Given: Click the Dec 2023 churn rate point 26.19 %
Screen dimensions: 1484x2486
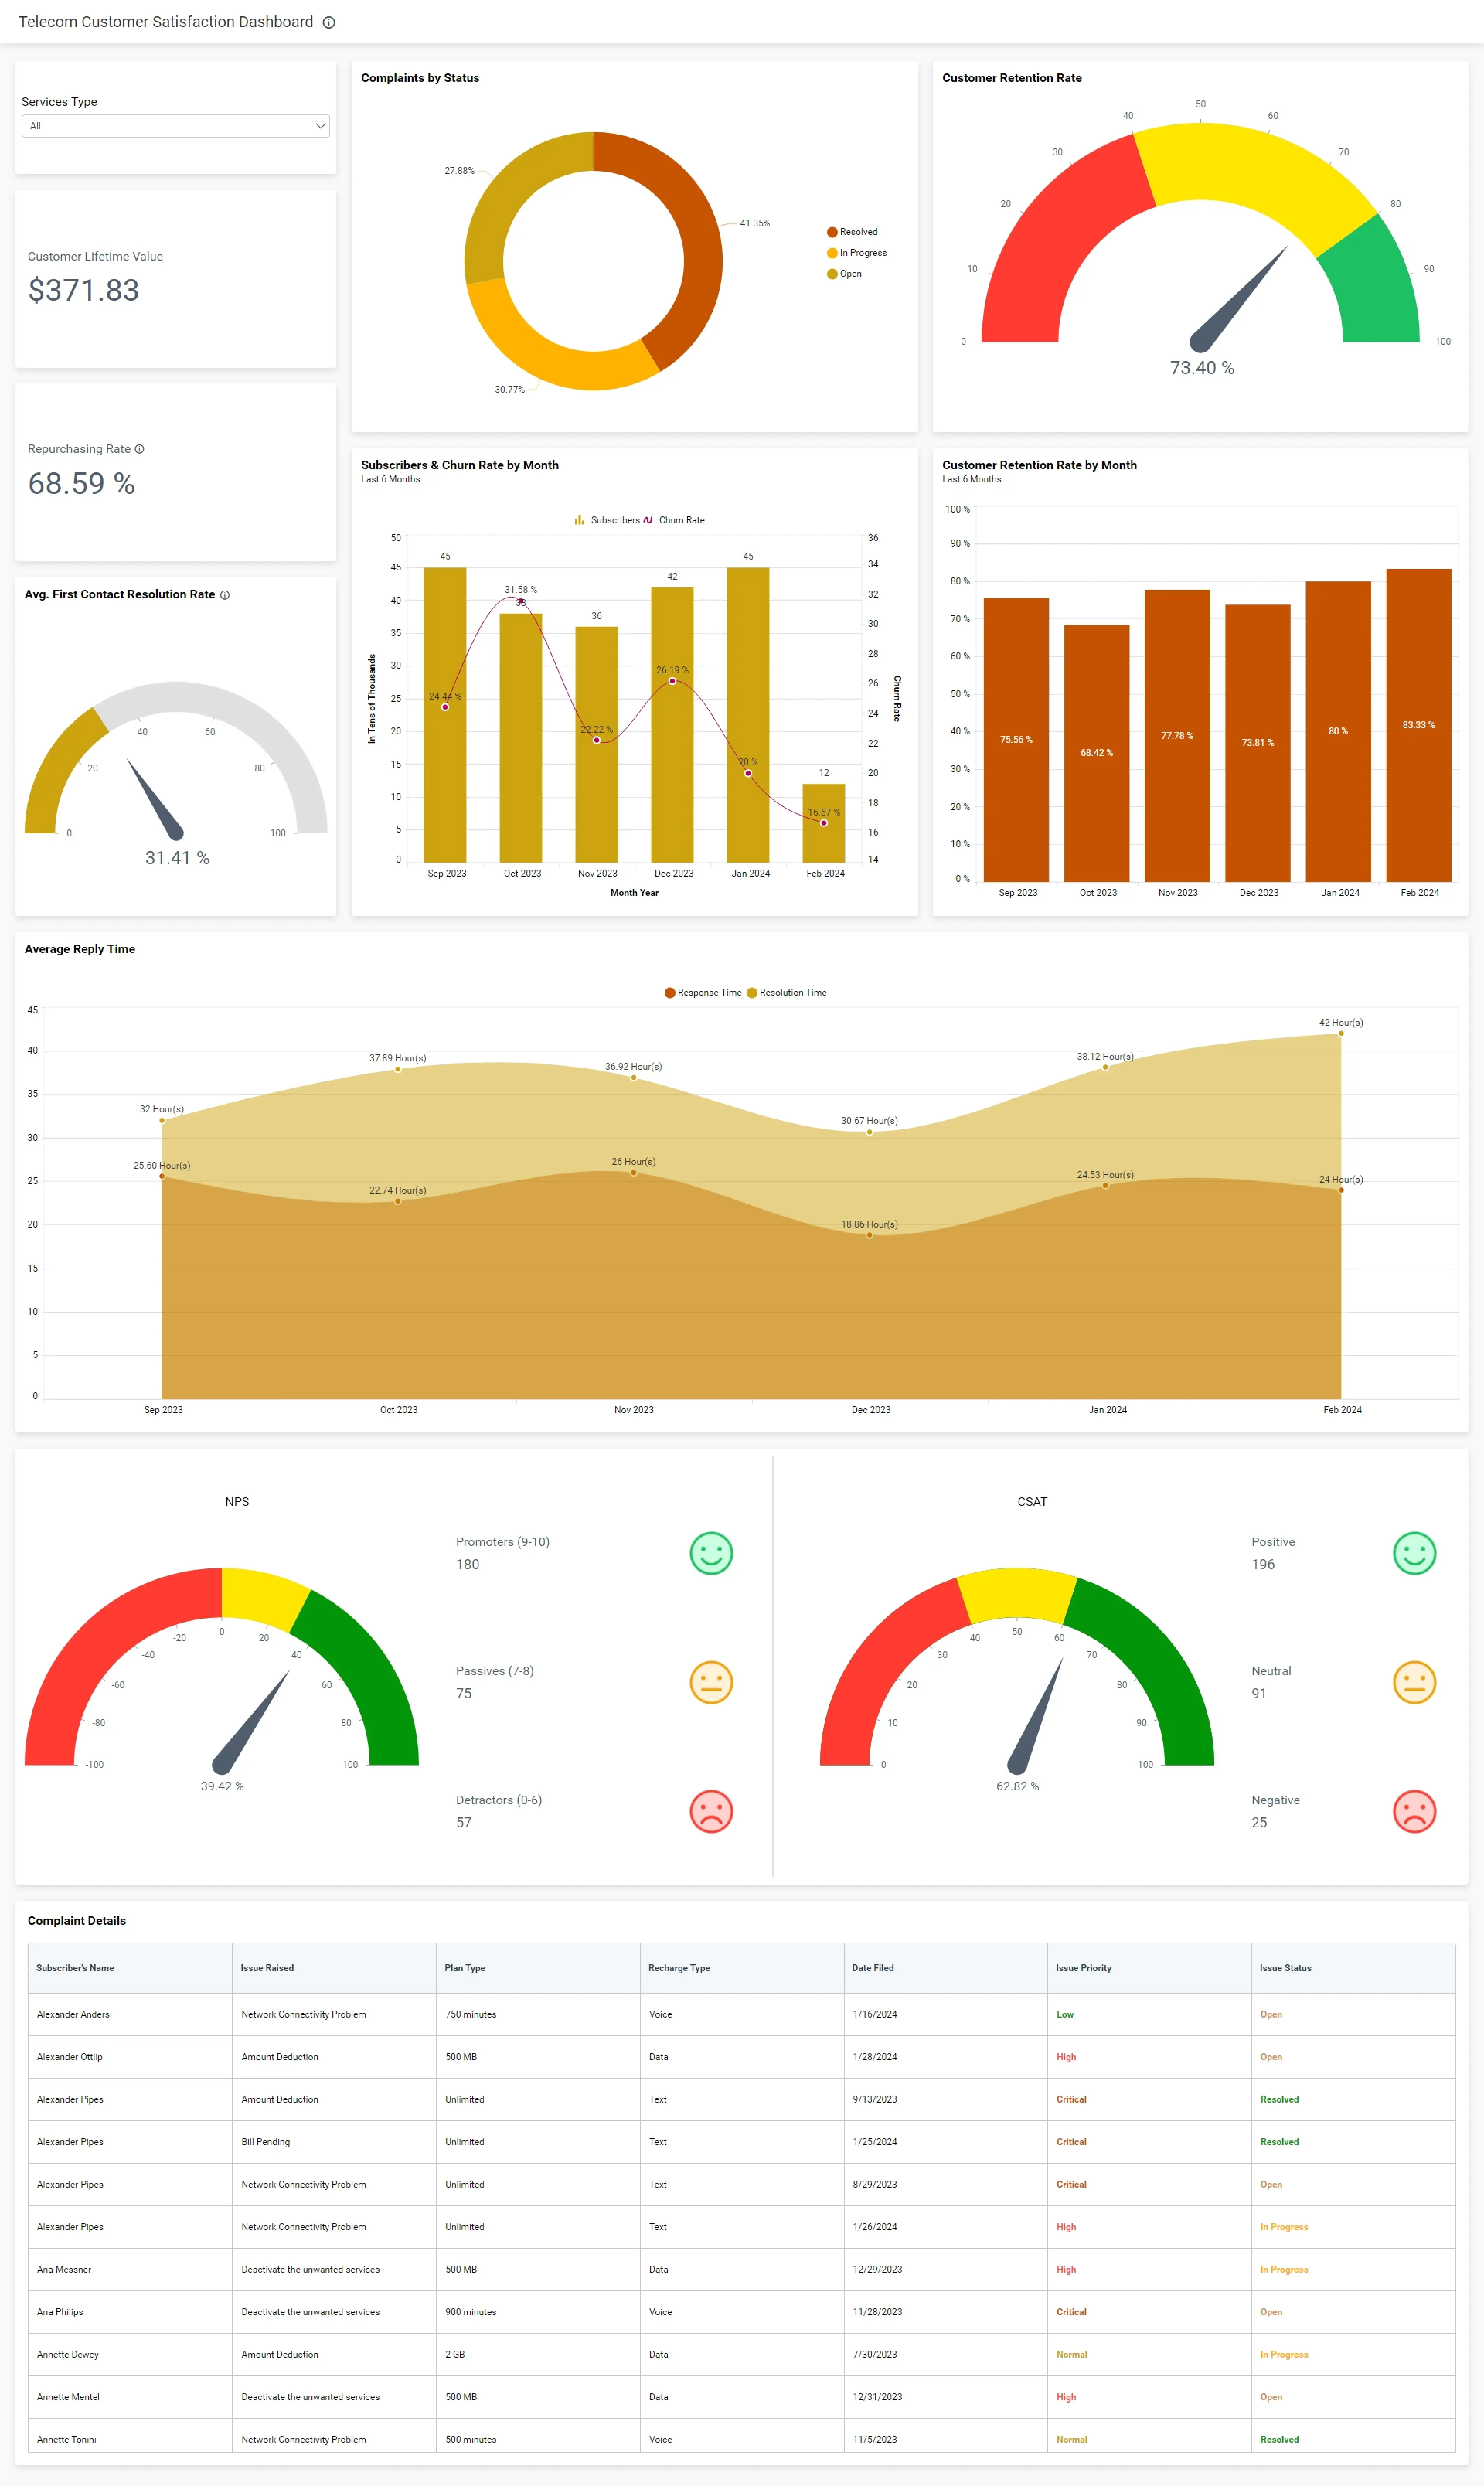Looking at the screenshot, I should pos(672,681).
